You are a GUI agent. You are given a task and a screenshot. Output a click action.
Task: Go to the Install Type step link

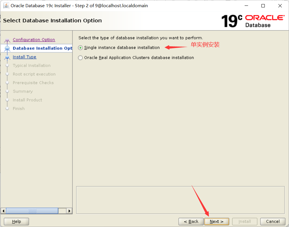click(x=24, y=57)
